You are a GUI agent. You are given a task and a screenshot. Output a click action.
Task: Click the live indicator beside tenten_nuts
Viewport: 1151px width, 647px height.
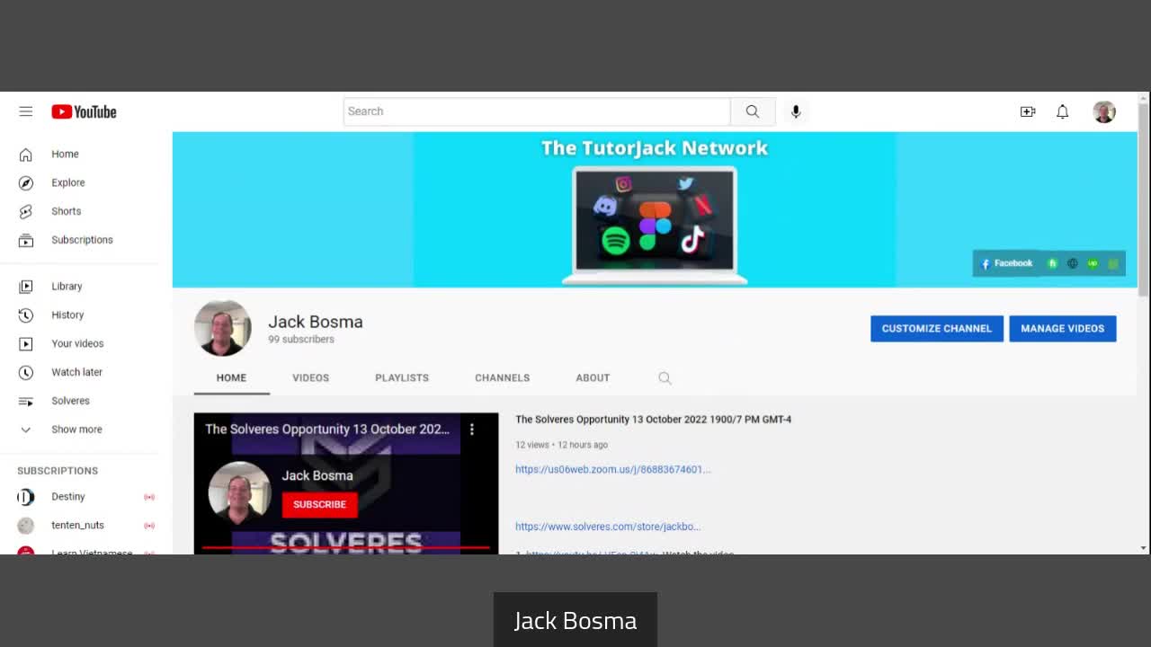click(x=149, y=526)
